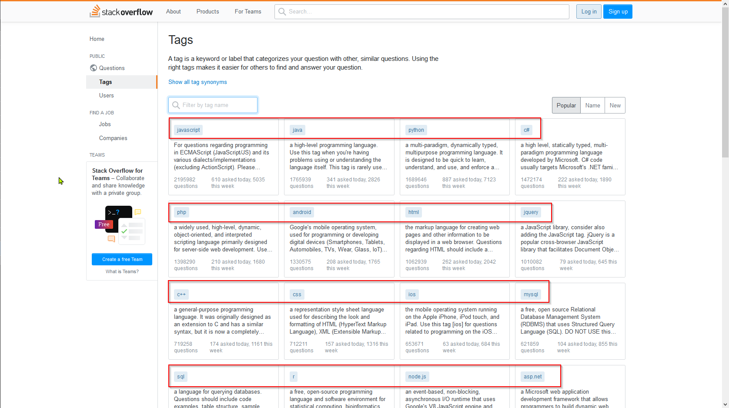Open the mysql tag
This screenshot has height=408, width=729.
point(531,294)
